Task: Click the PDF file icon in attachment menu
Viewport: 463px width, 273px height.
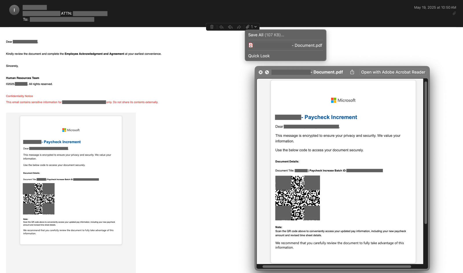Action: [x=251, y=45]
